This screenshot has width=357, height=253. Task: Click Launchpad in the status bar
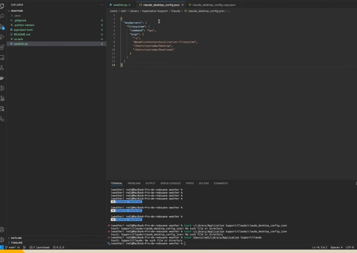pos(42,247)
